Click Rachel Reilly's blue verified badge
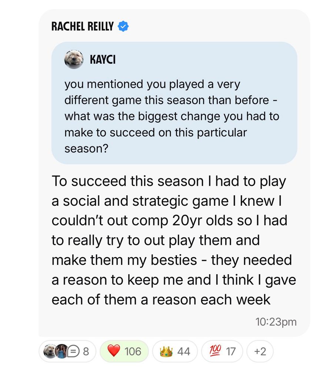Screen dimensions: 323x370 (123, 26)
